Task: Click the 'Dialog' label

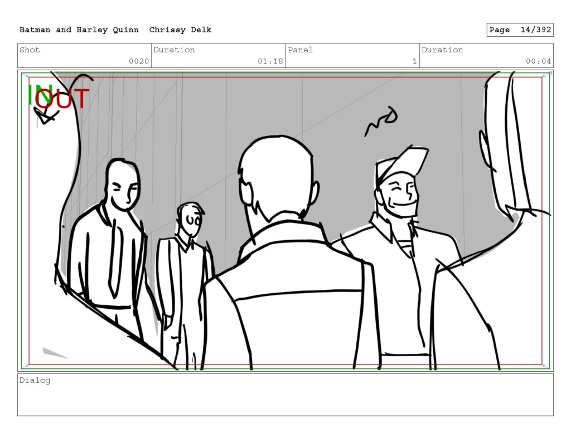Action: tap(35, 381)
